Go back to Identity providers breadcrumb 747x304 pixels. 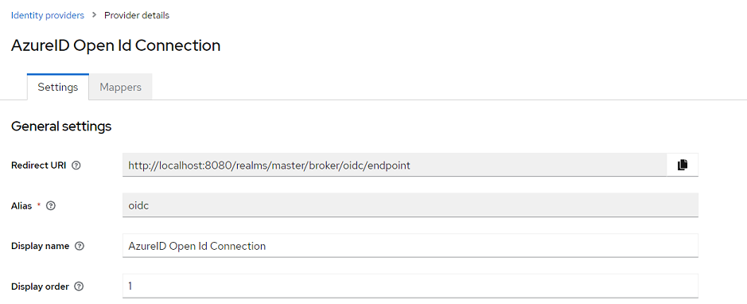(x=48, y=15)
